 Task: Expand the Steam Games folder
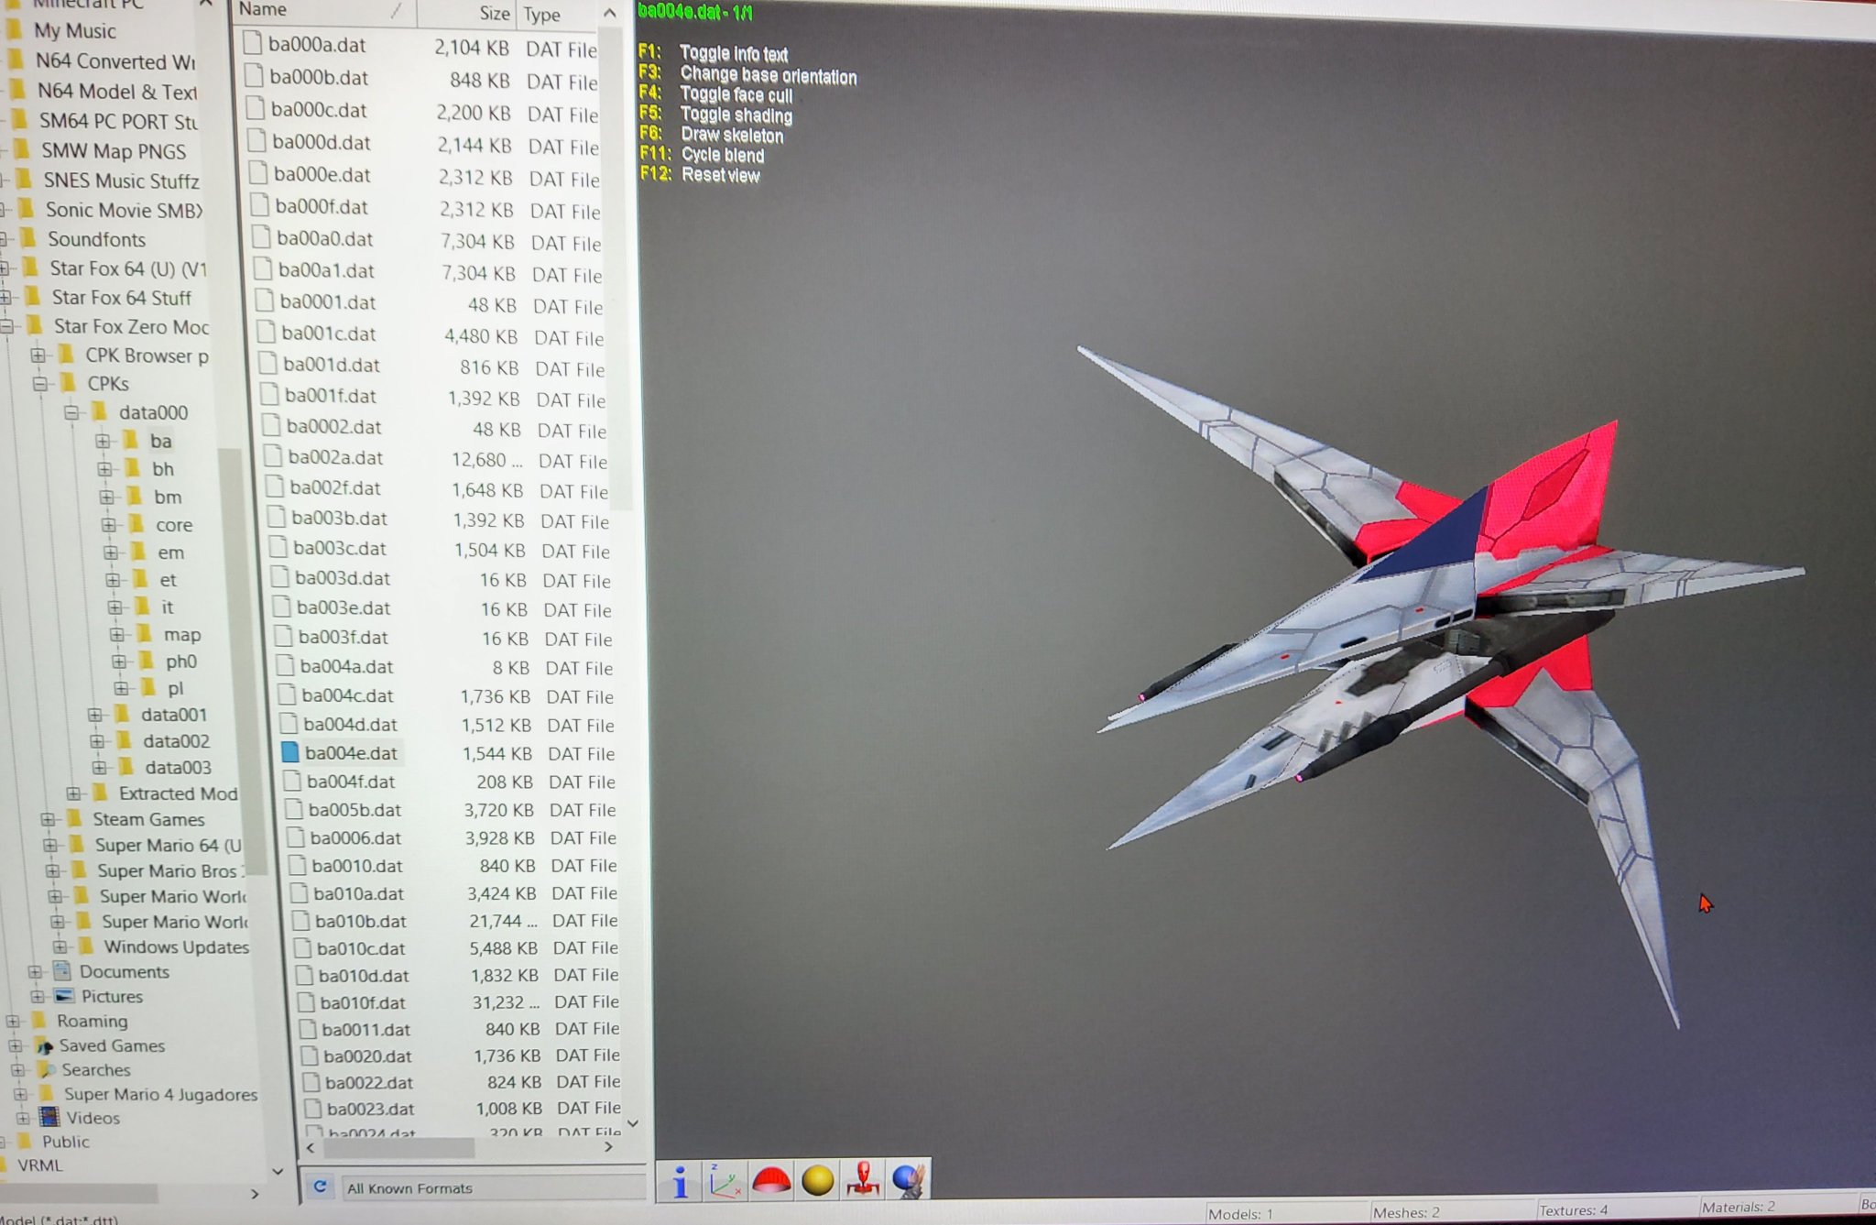[49, 819]
